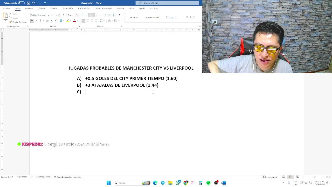Sort text with the A-Z icon
The height and width of the screenshot is (187, 332).
tap(114, 15)
